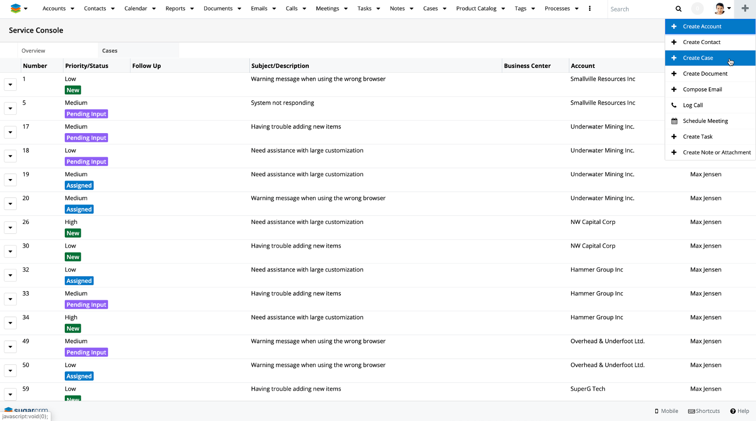Open the Smallville Resources Inc account link
Image resolution: width=756 pixels, height=421 pixels.
point(602,79)
